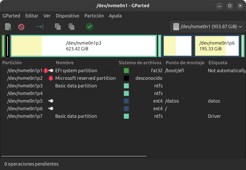Click 'datos' label cell
This screenshot has width=246, height=170.
coord(214,101)
